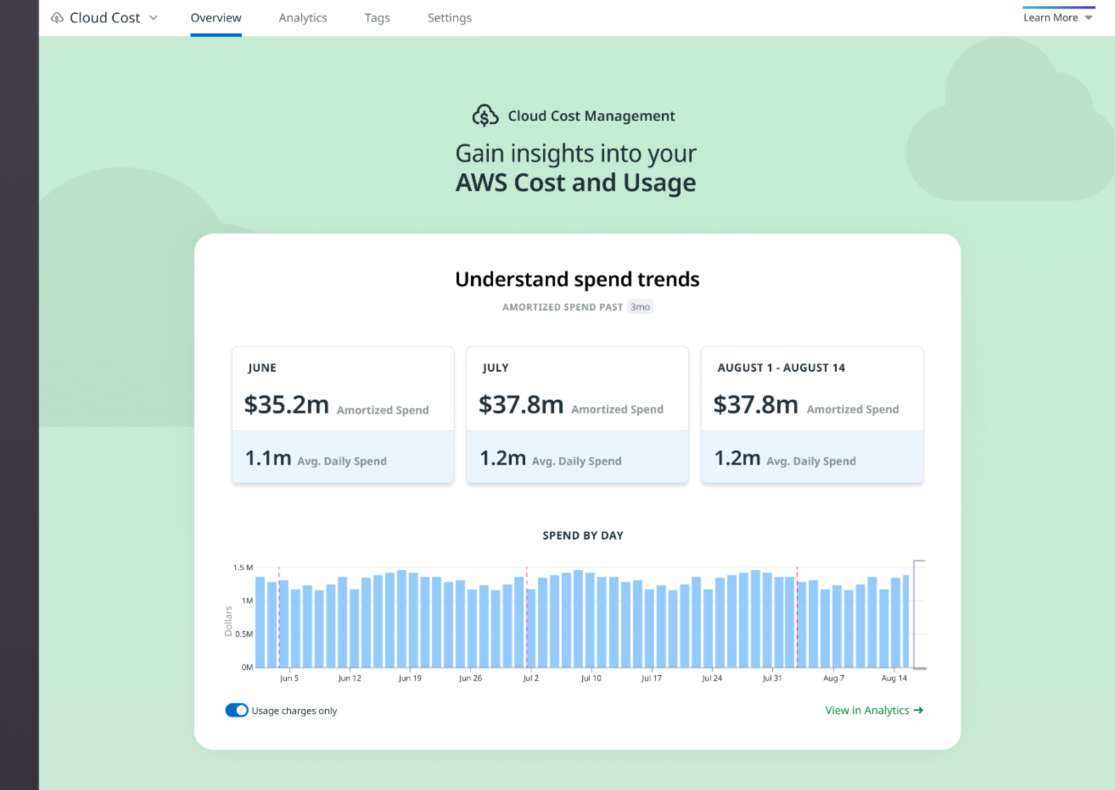The width and height of the screenshot is (1115, 790).
Task: Expand the Cloud Cost chevron dropdown
Action: pyautogui.click(x=154, y=18)
